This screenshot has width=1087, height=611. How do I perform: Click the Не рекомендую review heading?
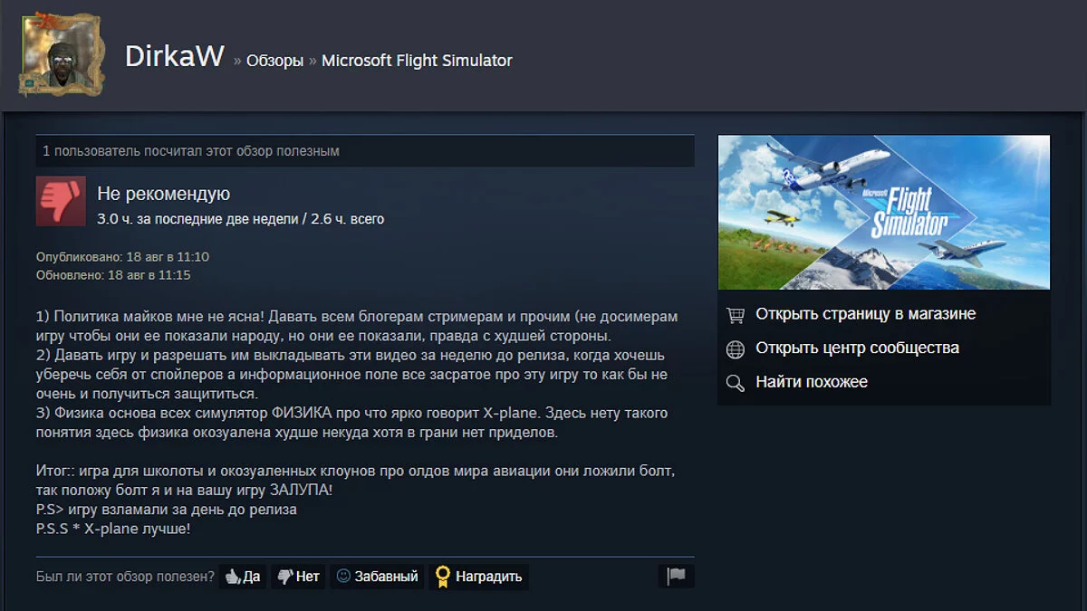[163, 194]
